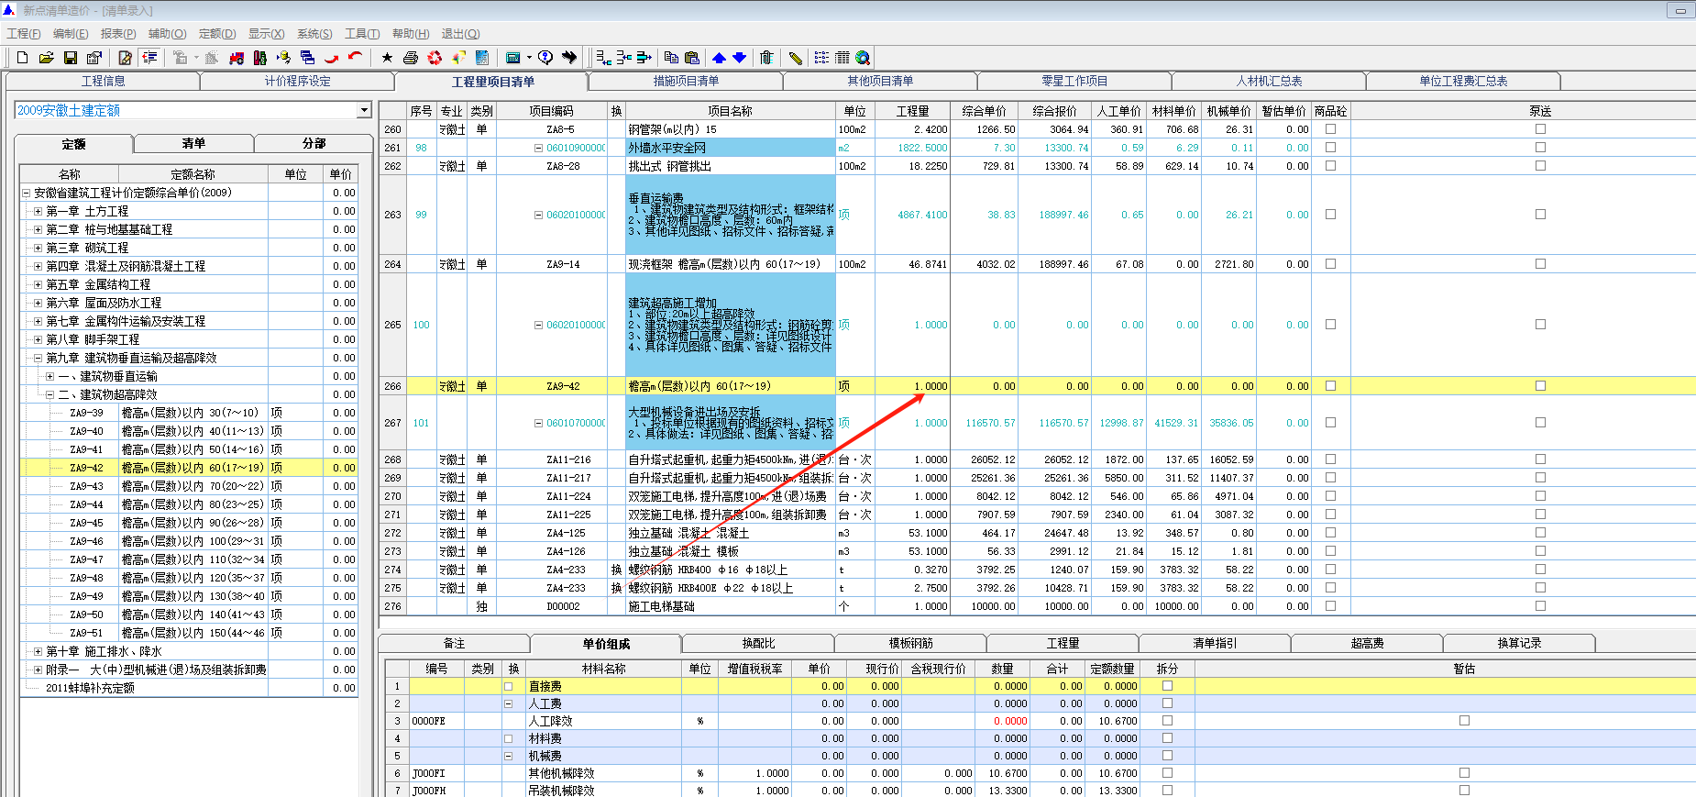This screenshot has width=1696, height=797.
Task: Select 2011蚌埠补充定额 tree item
Action: coord(90,688)
